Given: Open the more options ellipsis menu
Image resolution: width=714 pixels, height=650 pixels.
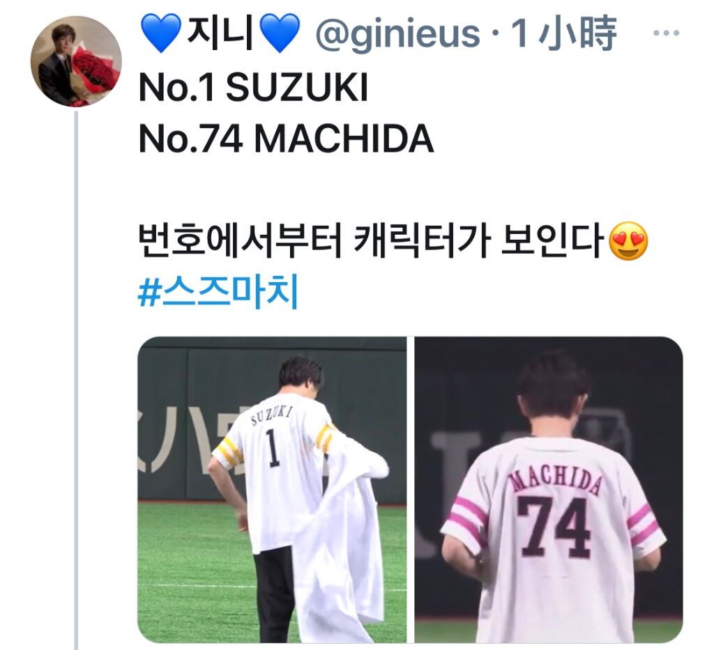Looking at the screenshot, I should click(666, 33).
